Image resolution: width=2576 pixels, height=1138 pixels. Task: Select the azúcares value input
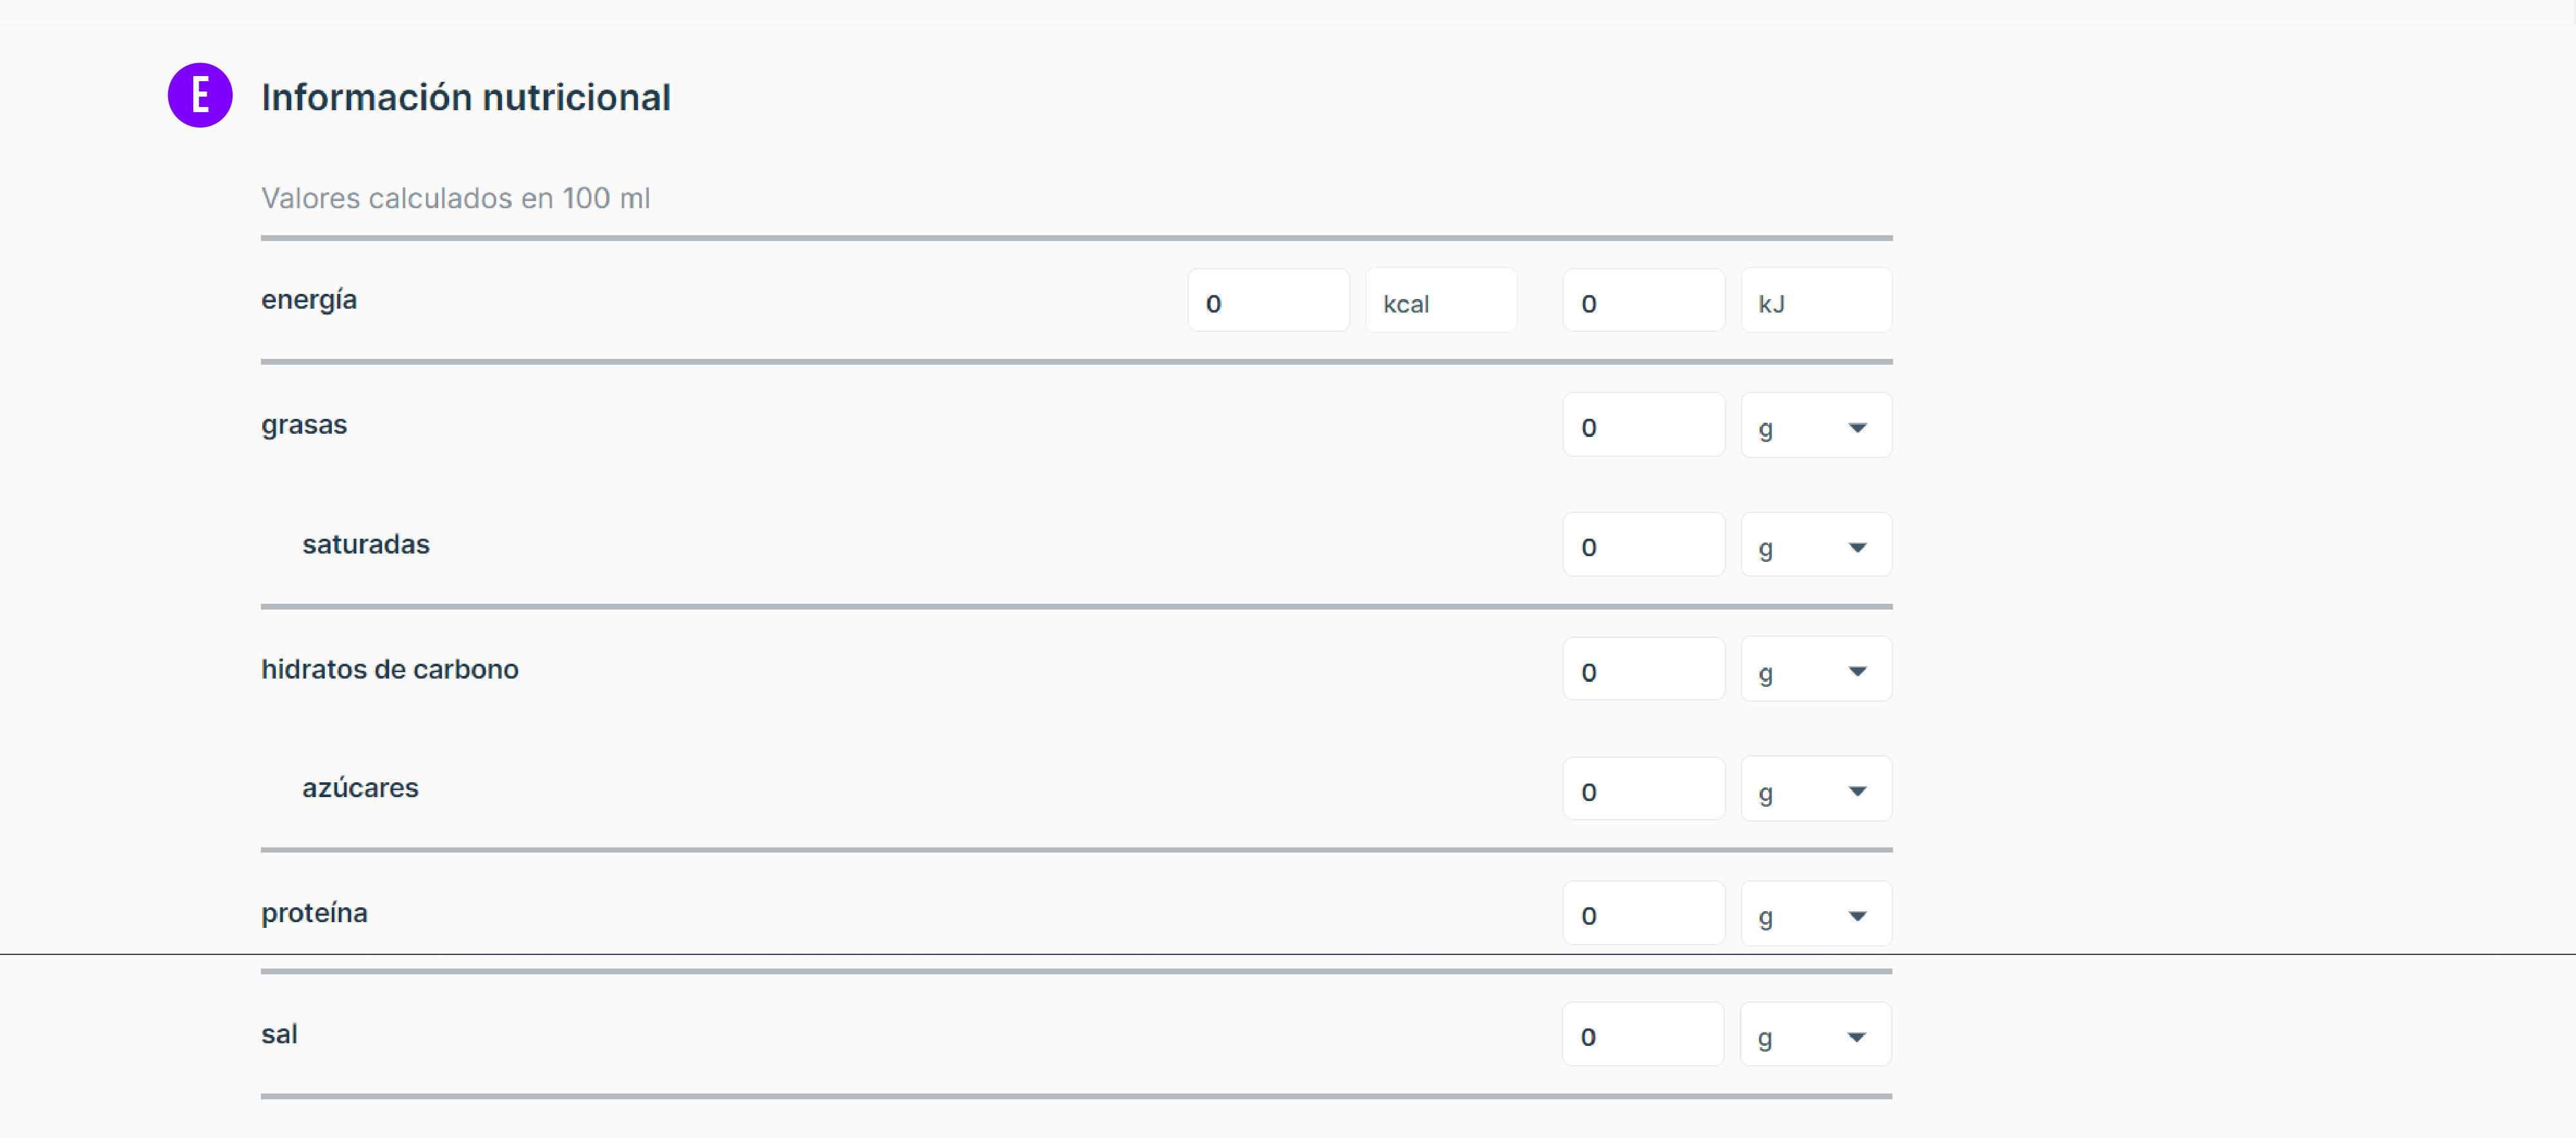click(1643, 791)
